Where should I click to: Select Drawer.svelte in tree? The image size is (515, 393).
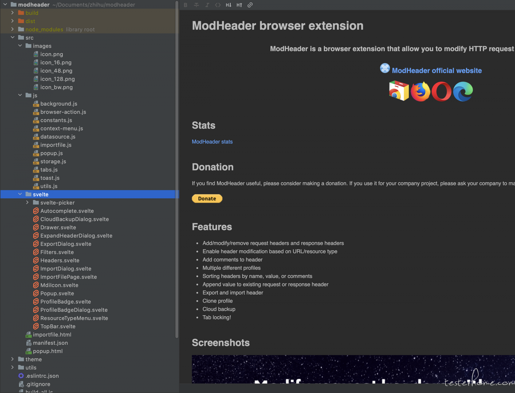pos(55,227)
